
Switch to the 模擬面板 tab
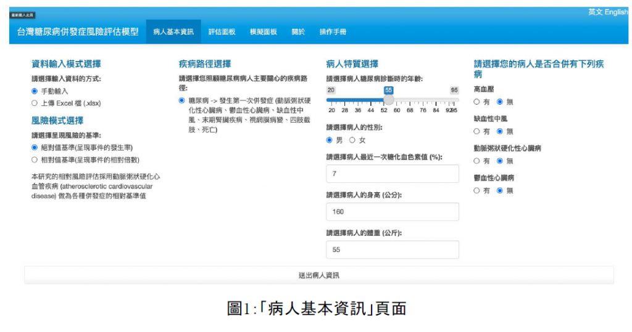pyautogui.click(x=263, y=31)
